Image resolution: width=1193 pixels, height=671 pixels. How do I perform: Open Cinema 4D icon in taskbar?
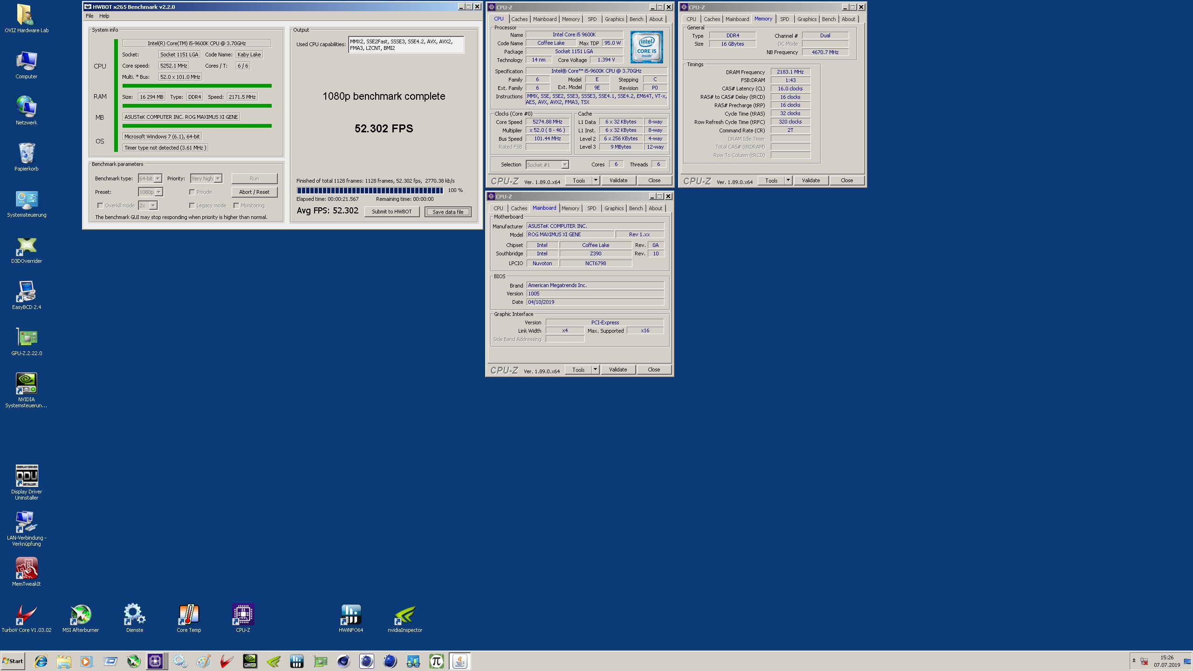[x=343, y=661]
